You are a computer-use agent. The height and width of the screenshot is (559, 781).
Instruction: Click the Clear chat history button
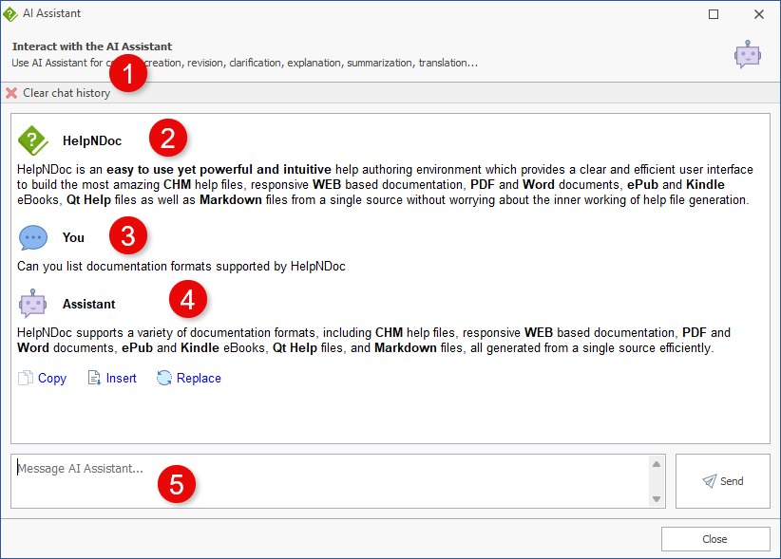(x=58, y=93)
